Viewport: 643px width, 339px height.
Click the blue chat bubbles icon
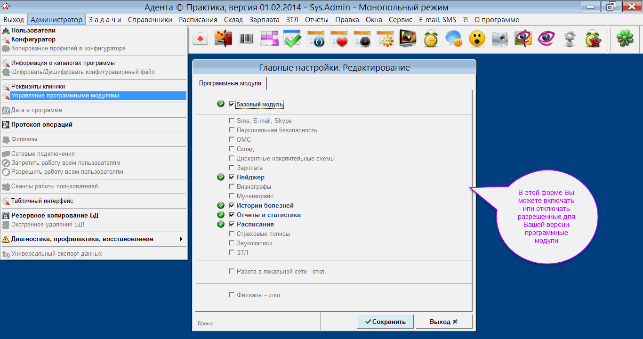454,39
